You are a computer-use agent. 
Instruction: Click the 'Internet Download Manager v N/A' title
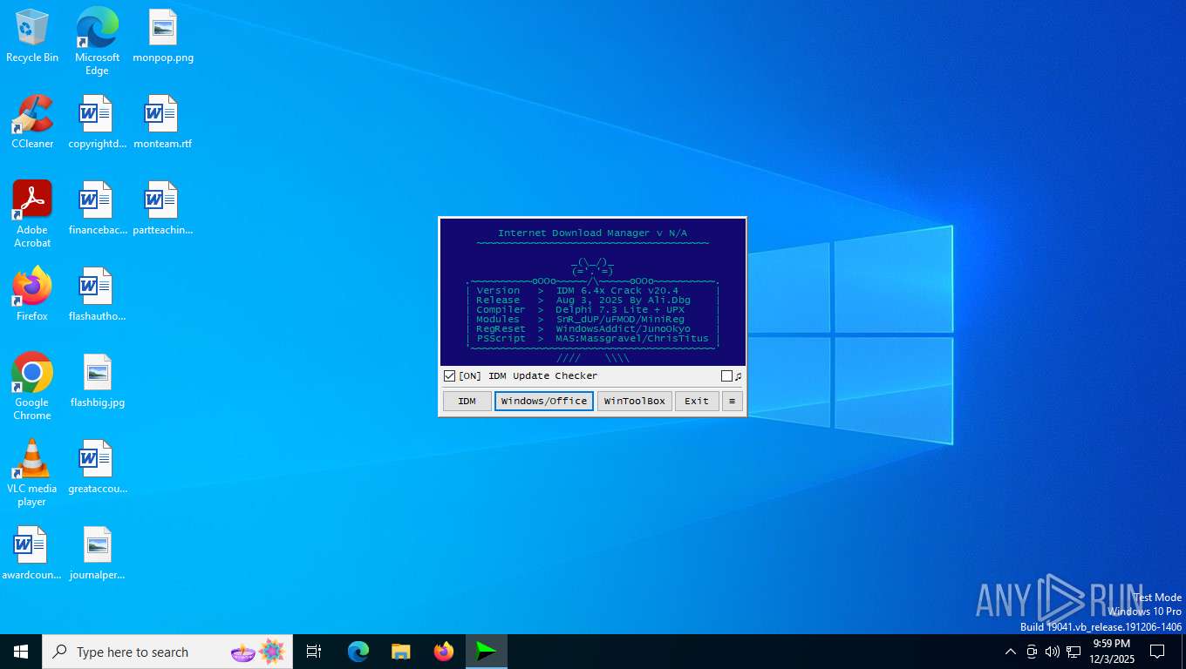[x=593, y=233]
